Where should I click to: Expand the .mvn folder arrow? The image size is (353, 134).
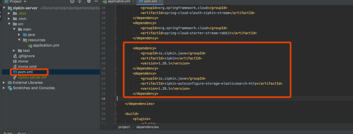click(x=9, y=19)
